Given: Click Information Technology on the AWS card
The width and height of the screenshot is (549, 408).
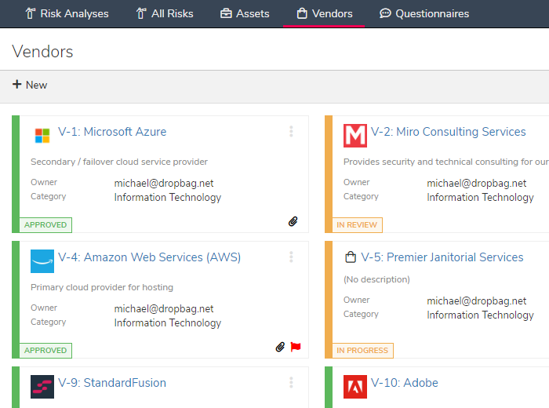Looking at the screenshot, I should click(x=168, y=323).
